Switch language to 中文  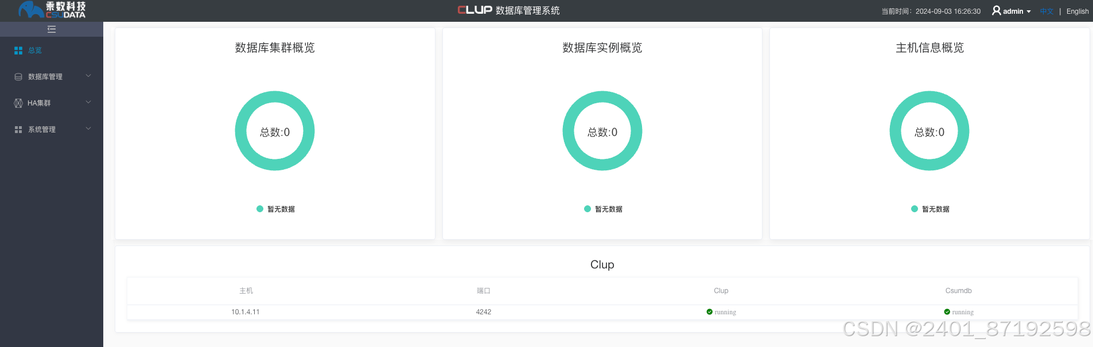coord(1047,11)
